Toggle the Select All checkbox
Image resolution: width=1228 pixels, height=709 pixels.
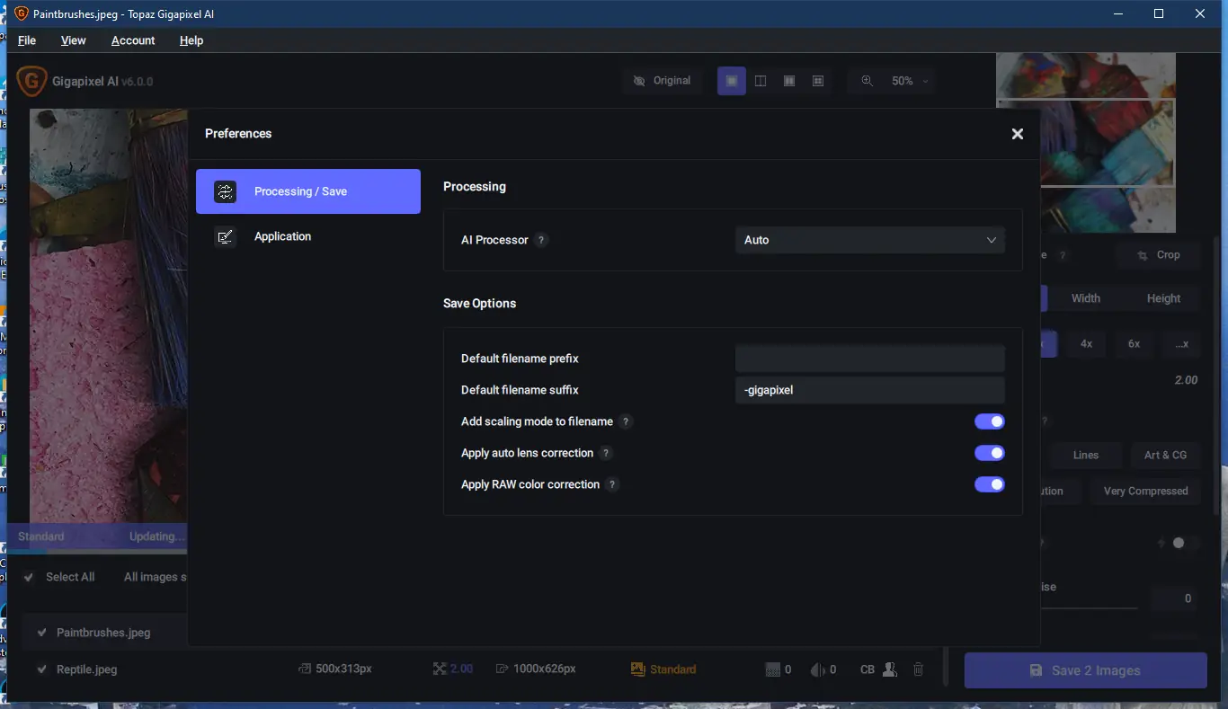tap(30, 577)
